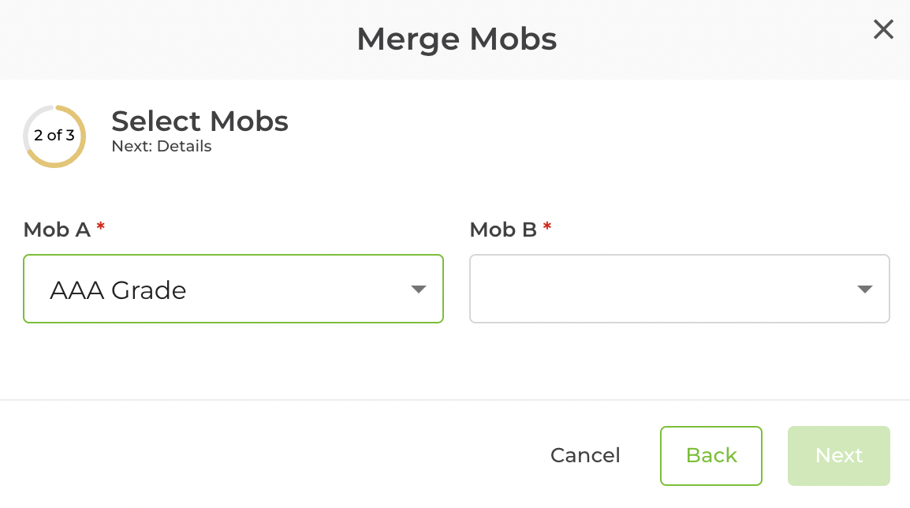Click the Mob B dropdown arrow
Screen dimensions: 910x508
click(x=865, y=289)
